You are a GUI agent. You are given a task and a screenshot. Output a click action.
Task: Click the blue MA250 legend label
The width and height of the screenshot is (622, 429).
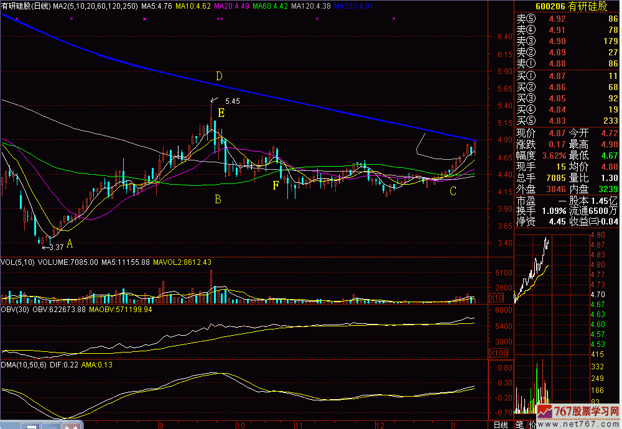(x=353, y=6)
